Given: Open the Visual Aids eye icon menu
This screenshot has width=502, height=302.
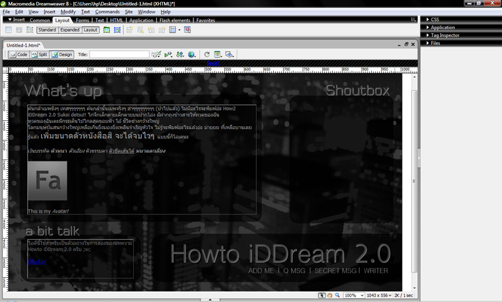Looking at the screenshot, I should coord(229,54).
